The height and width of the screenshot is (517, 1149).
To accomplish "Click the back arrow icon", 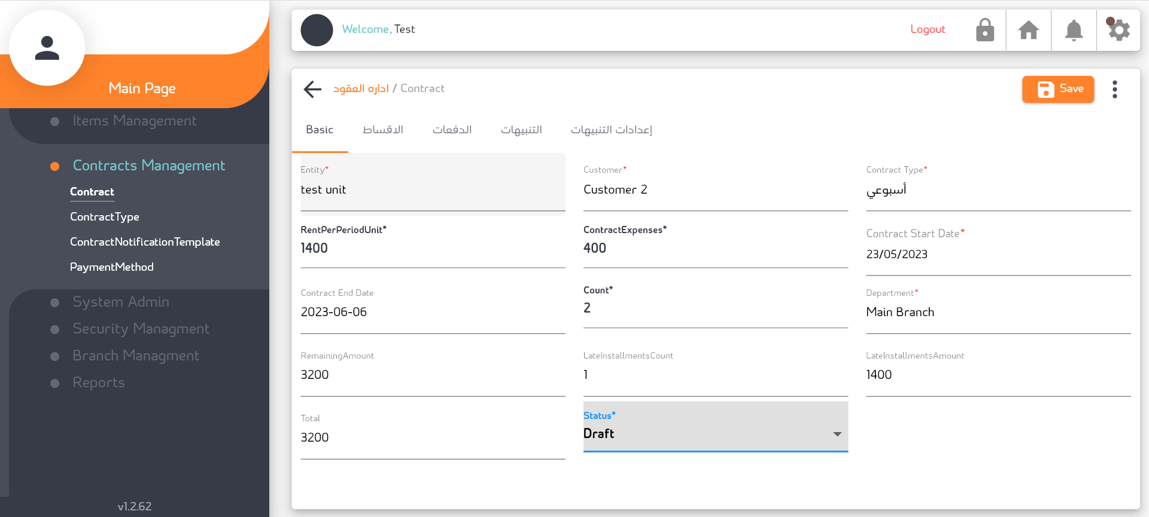I will (312, 89).
